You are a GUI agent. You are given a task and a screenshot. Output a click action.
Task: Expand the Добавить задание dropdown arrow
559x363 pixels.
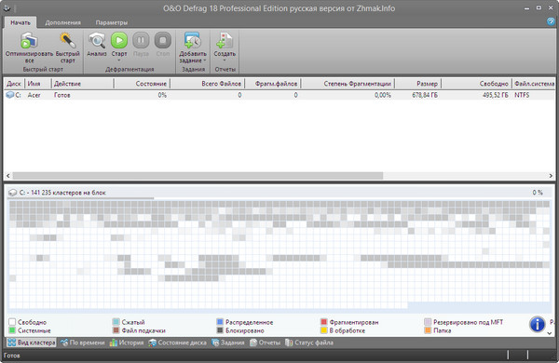205,60
